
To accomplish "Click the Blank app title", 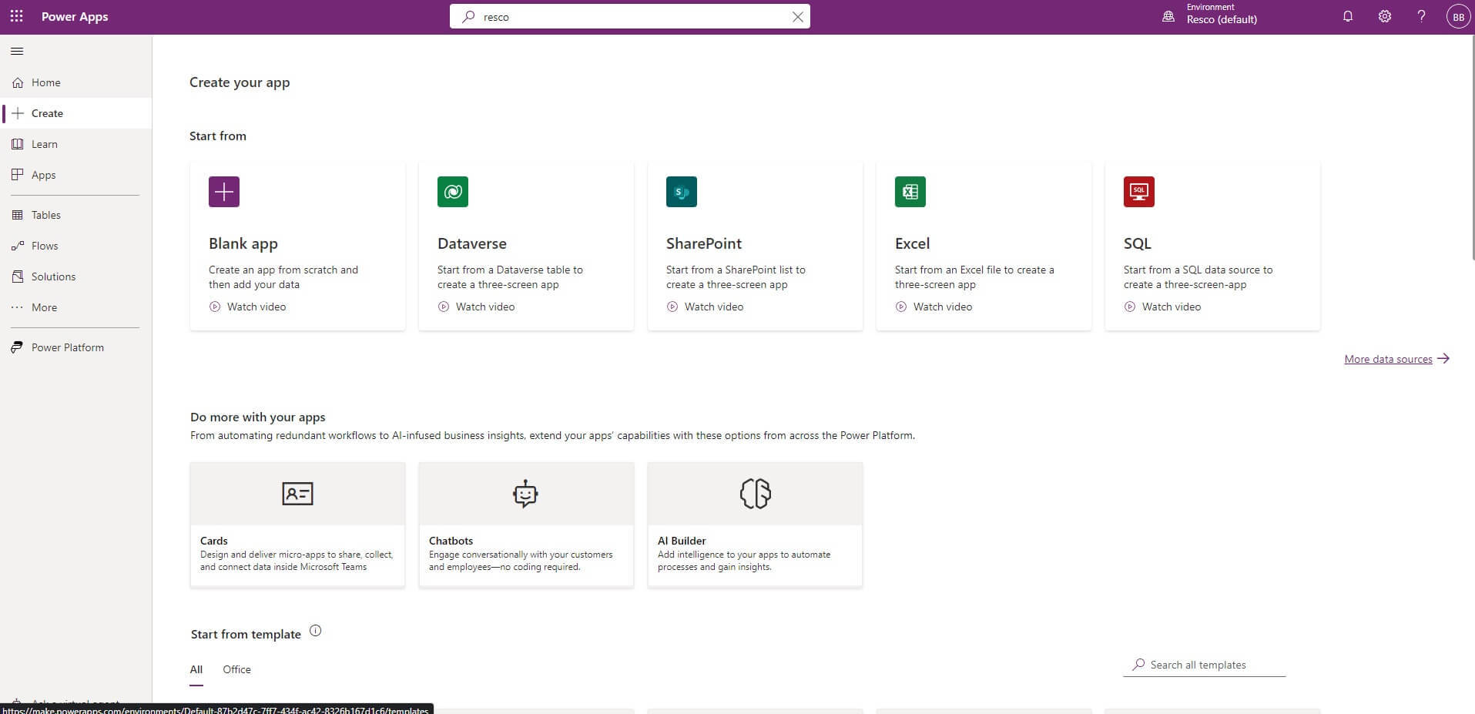I will point(243,243).
